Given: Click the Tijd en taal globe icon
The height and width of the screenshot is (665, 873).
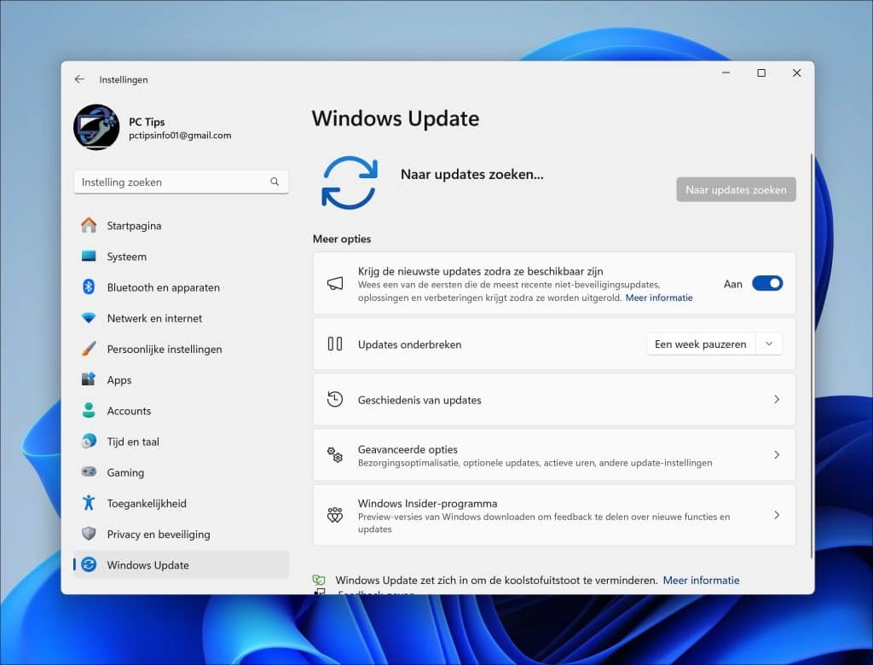Looking at the screenshot, I should point(89,441).
